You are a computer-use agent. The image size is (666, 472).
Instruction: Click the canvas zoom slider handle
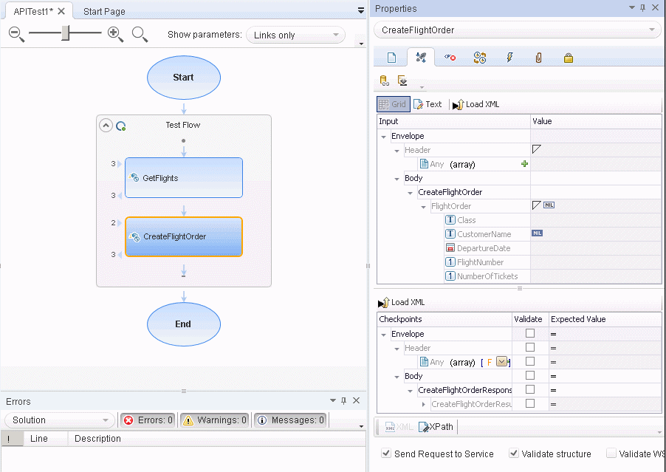coord(66,33)
